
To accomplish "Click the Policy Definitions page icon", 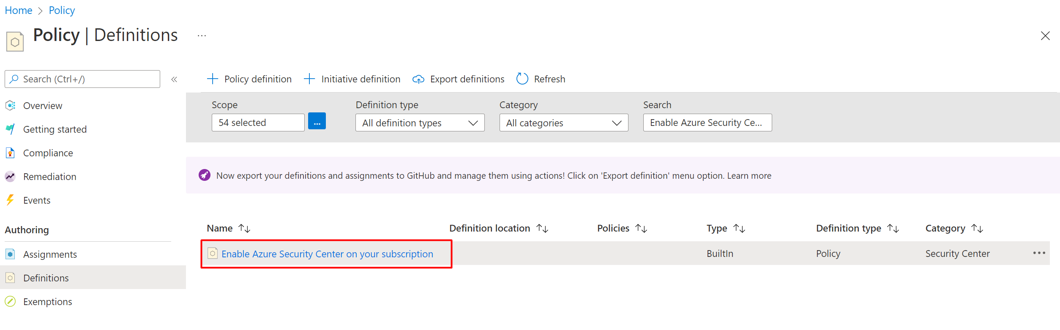I will (x=15, y=41).
